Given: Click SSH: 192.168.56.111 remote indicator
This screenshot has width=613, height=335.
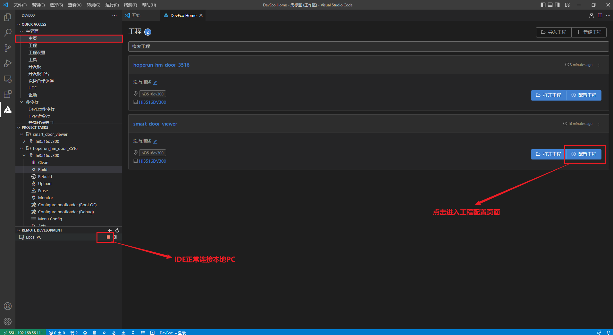Looking at the screenshot, I should [23, 332].
